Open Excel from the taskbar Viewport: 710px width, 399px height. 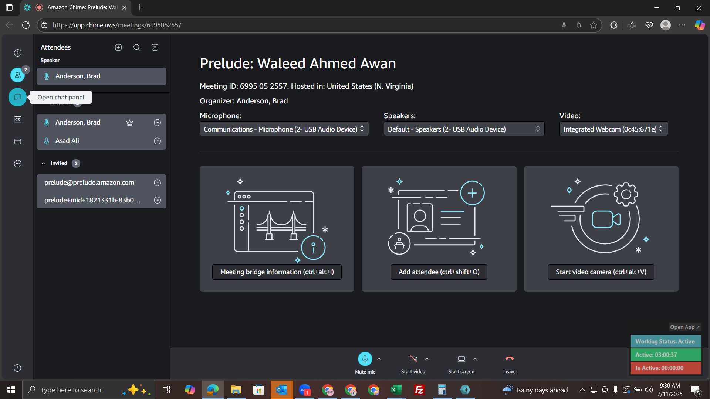(x=396, y=390)
